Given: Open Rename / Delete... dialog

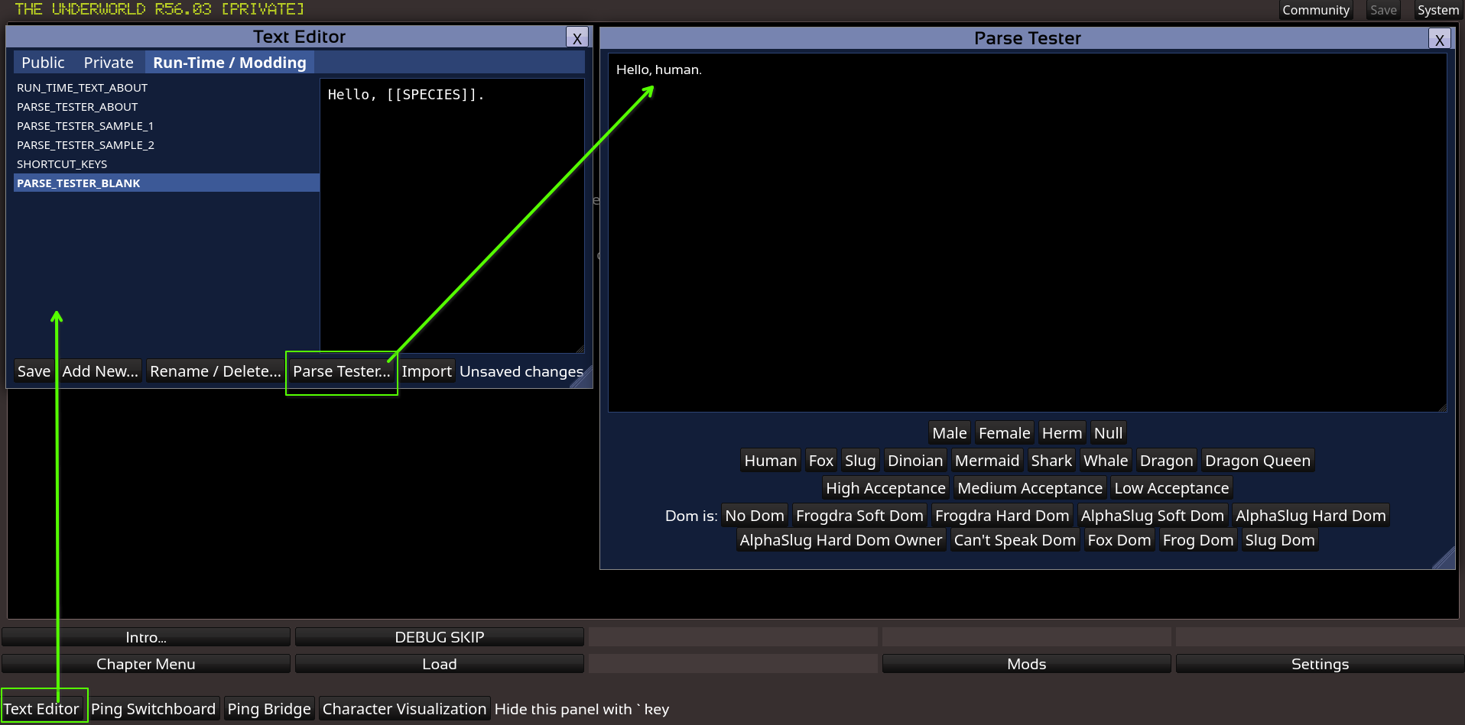Looking at the screenshot, I should [215, 371].
